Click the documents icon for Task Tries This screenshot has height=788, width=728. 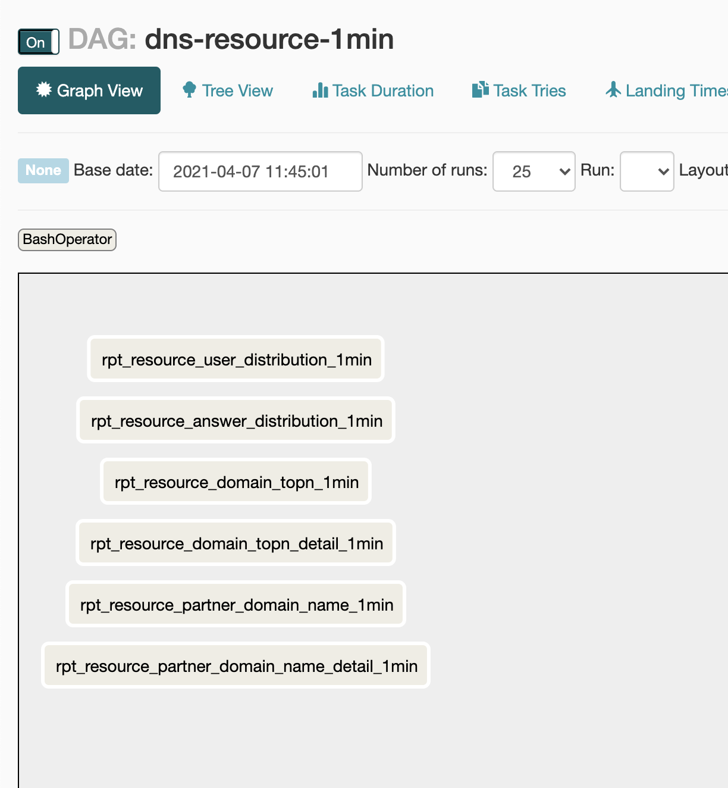click(x=480, y=89)
